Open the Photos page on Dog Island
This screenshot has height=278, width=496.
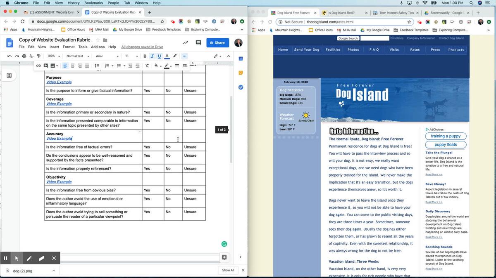tap(353, 49)
